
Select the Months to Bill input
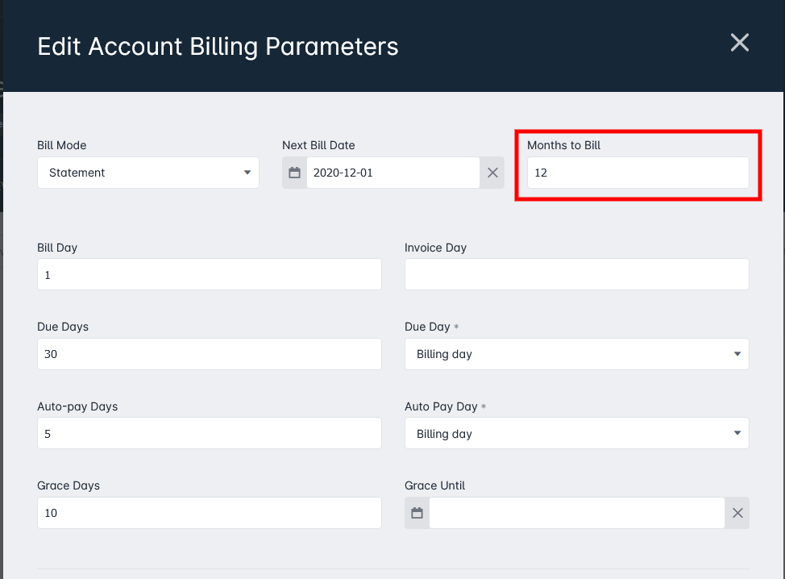click(x=638, y=173)
